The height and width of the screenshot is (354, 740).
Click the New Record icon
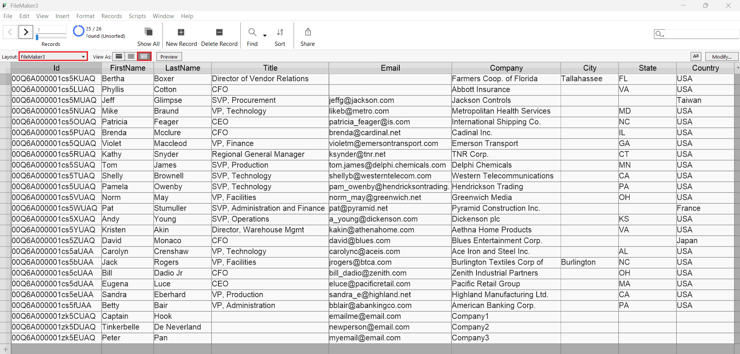(181, 32)
